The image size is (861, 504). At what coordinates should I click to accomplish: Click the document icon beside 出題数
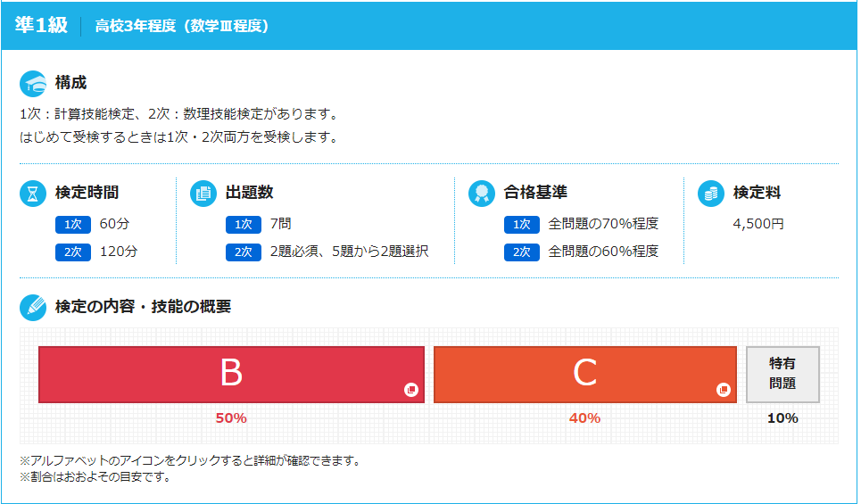(203, 193)
